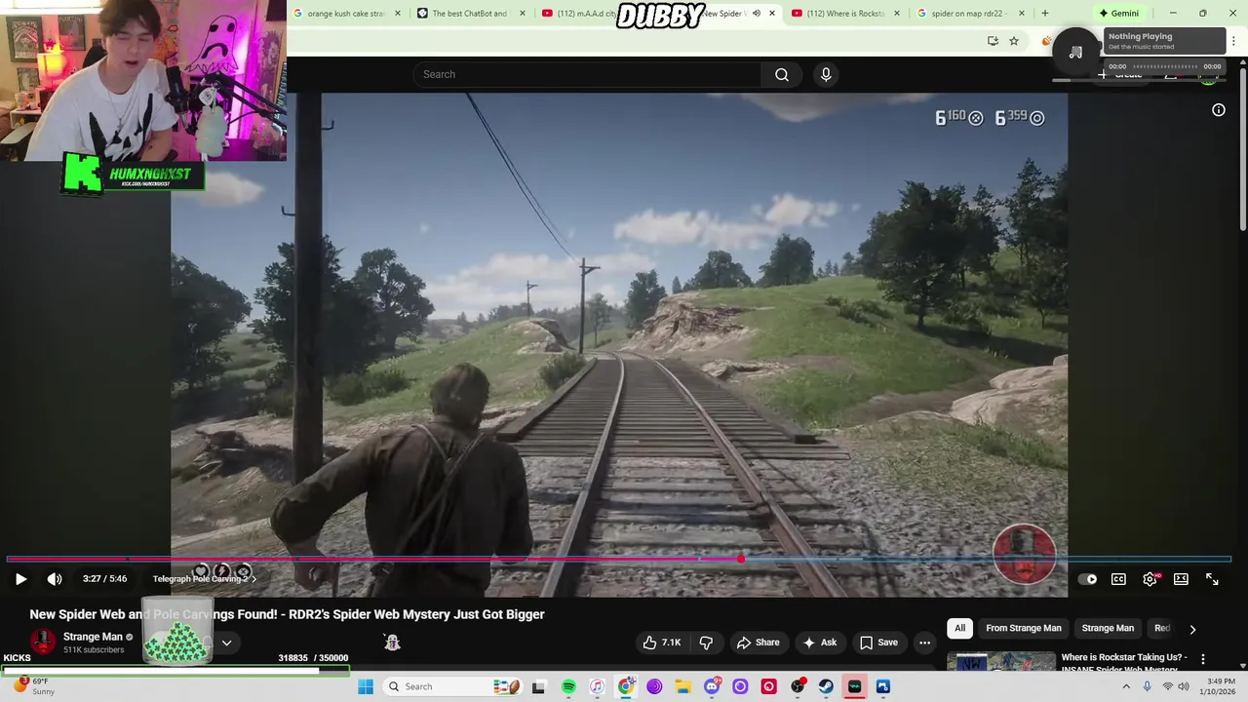Switch to 'Where is Rockstar' tab
The width and height of the screenshot is (1248, 702).
[x=844, y=14]
